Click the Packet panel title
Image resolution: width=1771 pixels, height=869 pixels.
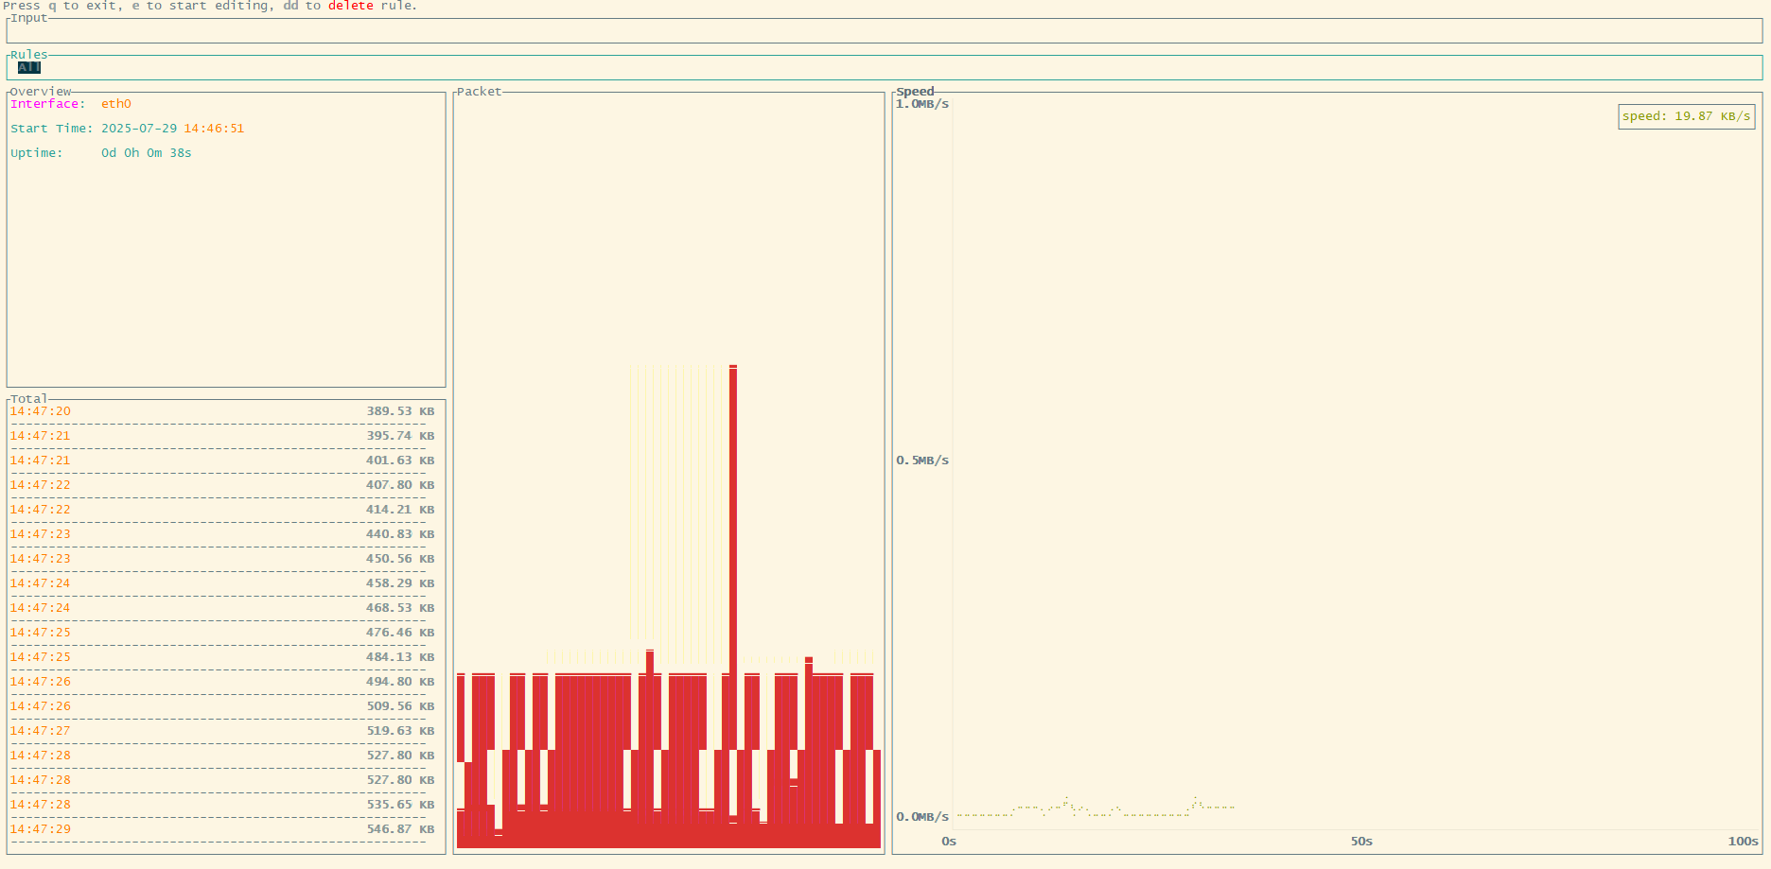click(x=479, y=92)
